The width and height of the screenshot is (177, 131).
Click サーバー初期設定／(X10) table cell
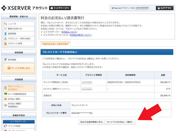click(x=62, y=82)
